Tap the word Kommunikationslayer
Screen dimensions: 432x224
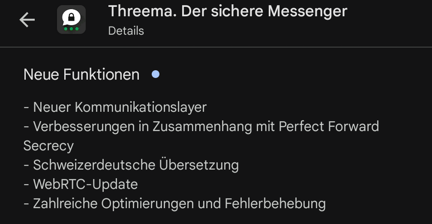141,107
